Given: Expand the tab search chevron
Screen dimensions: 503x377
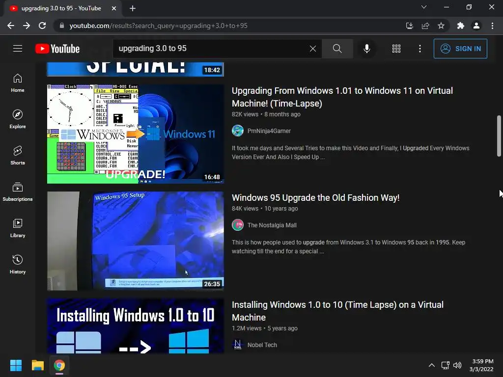Looking at the screenshot, I should click(424, 7).
